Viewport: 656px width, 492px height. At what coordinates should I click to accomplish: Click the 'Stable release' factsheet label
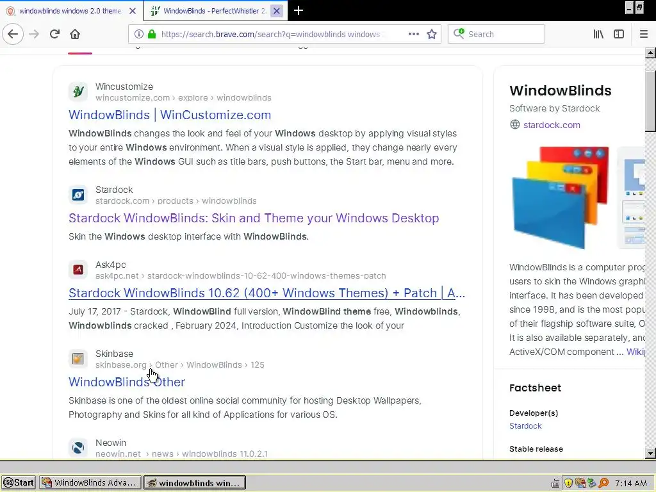point(536,449)
